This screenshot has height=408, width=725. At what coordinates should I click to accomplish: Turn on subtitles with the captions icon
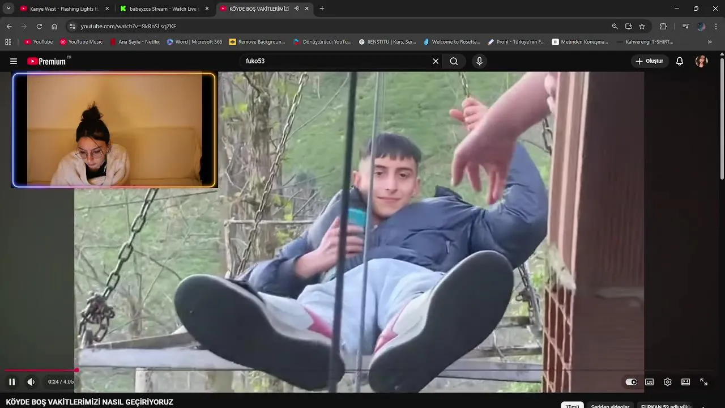tap(650, 382)
